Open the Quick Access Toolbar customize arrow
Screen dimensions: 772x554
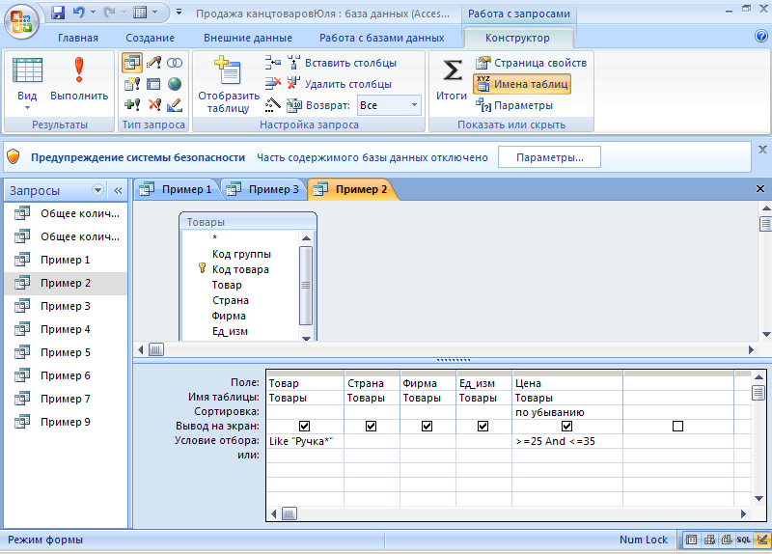click(179, 13)
